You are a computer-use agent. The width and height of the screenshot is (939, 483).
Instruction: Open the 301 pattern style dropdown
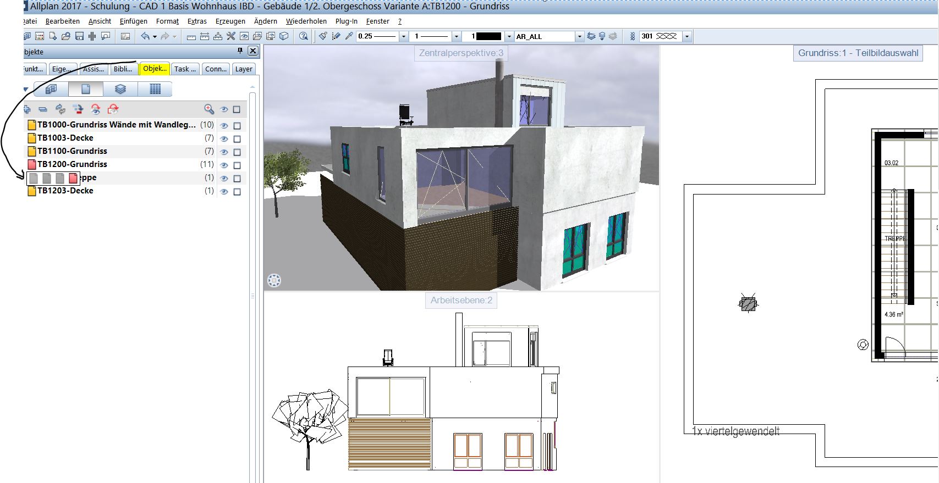click(687, 36)
